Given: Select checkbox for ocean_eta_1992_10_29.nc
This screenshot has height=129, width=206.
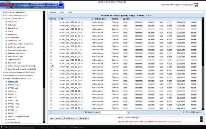Looking at the screenshot, I should point(51,74).
